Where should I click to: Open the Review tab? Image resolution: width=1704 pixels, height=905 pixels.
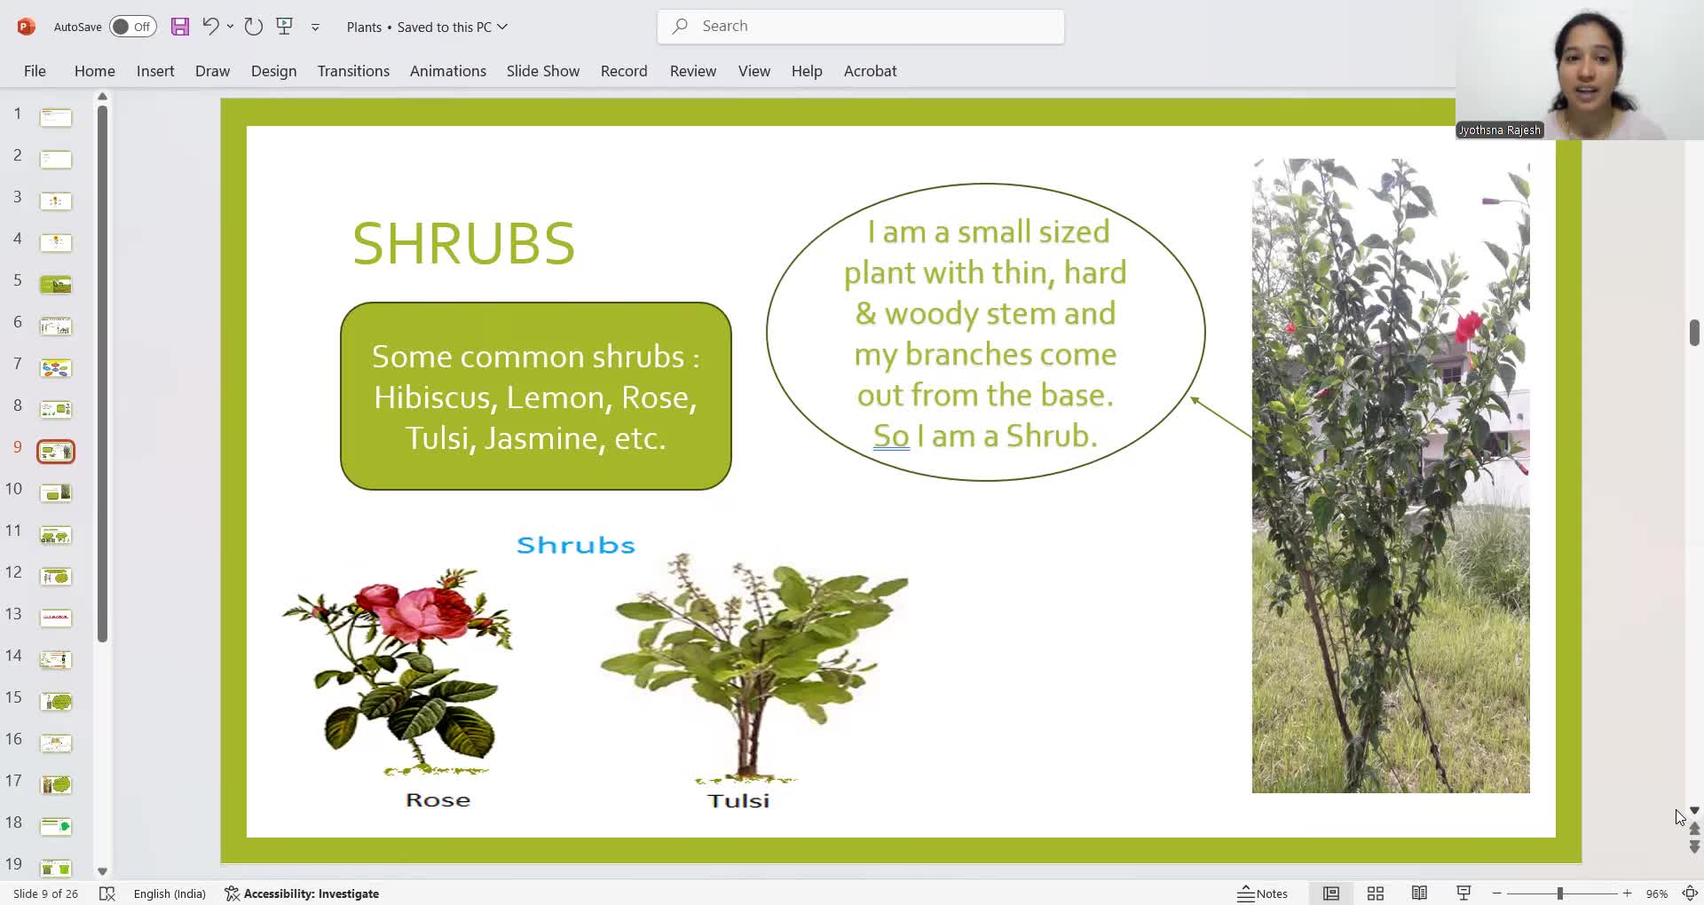pyautogui.click(x=693, y=71)
